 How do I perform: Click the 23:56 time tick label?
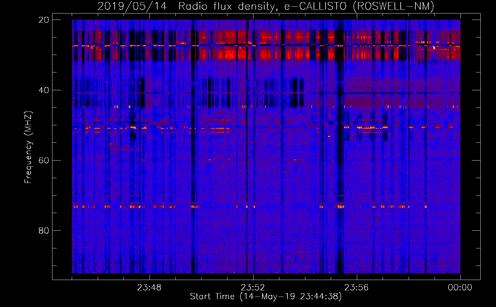pos(356,288)
